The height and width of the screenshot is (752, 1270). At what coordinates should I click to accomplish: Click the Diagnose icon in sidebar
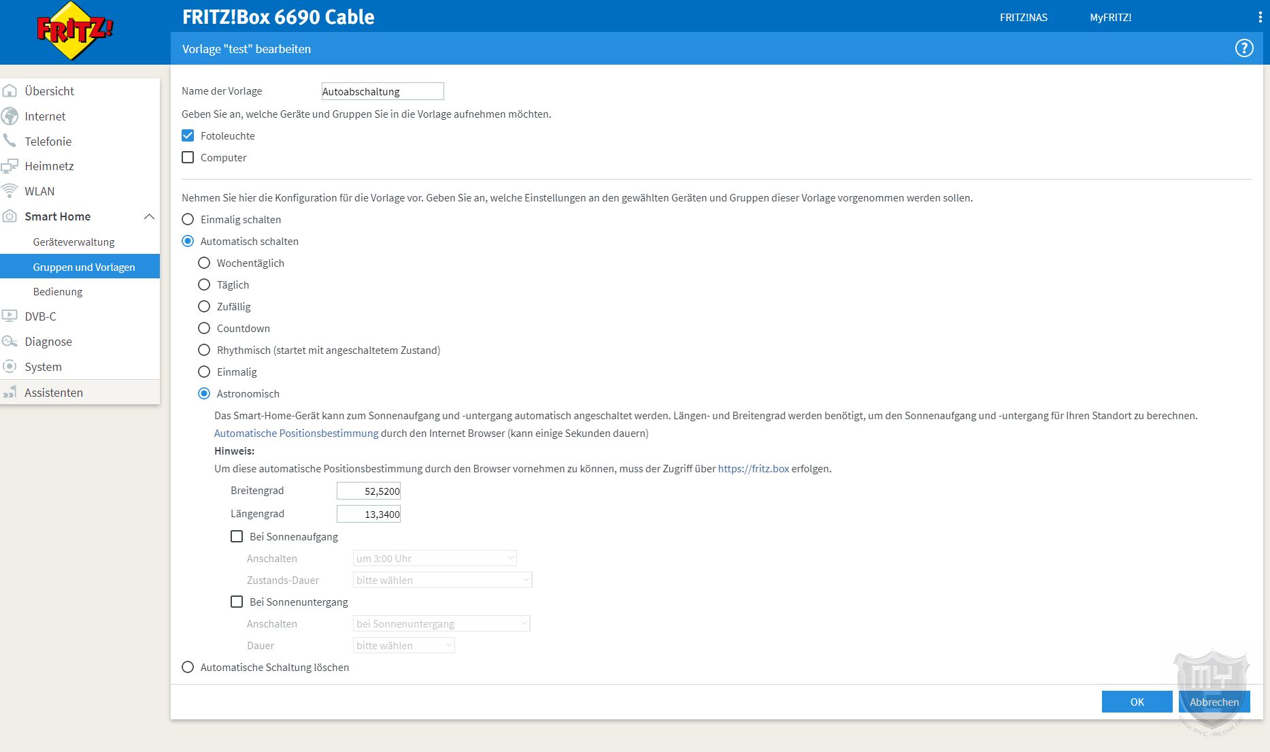click(10, 342)
